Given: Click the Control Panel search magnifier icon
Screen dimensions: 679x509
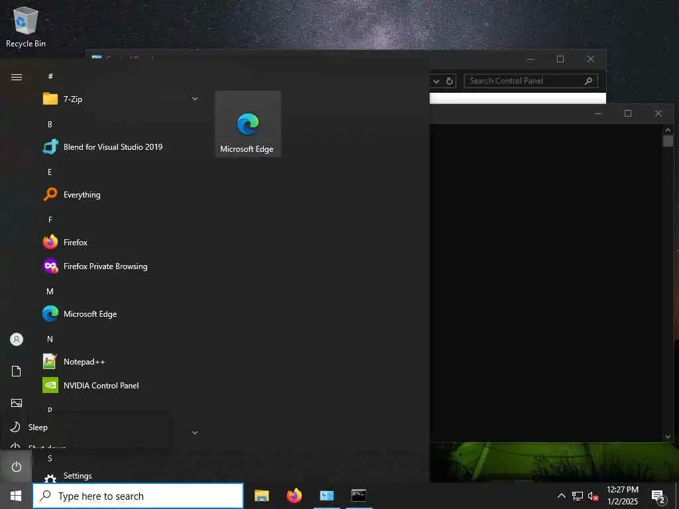Looking at the screenshot, I should [589, 81].
